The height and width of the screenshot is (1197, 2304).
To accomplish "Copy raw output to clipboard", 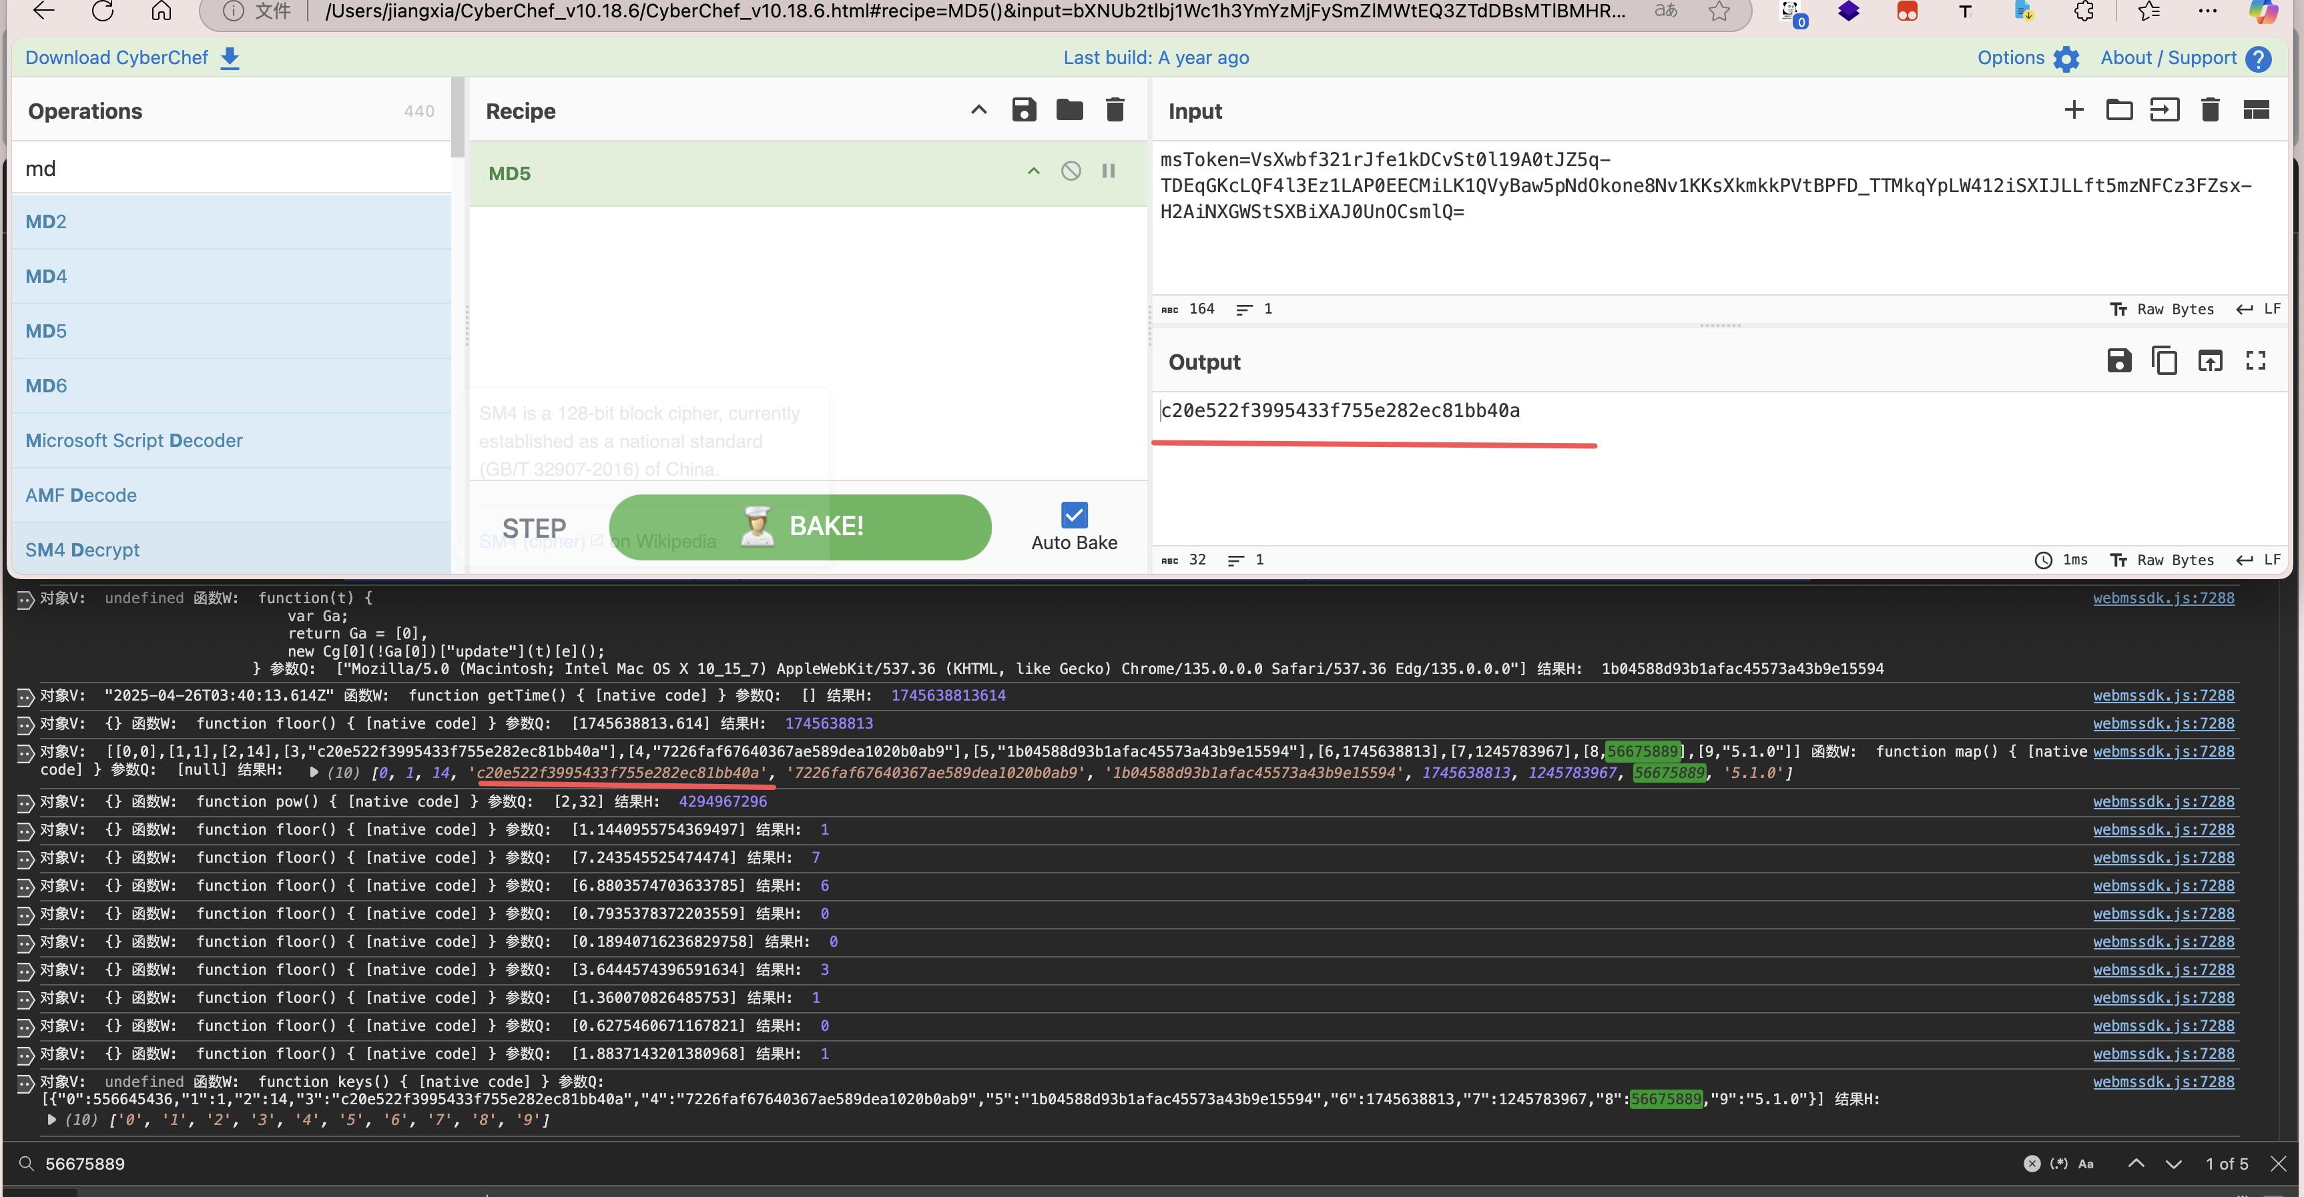I will coord(2165,360).
